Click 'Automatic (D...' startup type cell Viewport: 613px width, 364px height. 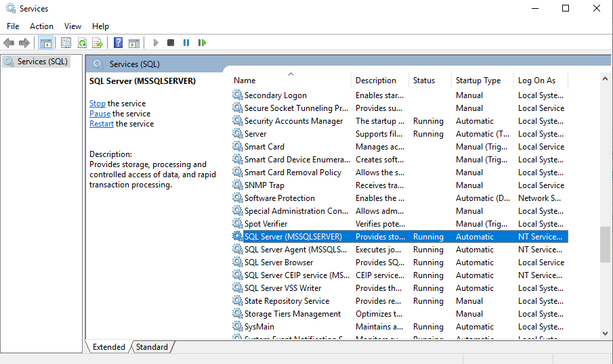pyautogui.click(x=483, y=198)
